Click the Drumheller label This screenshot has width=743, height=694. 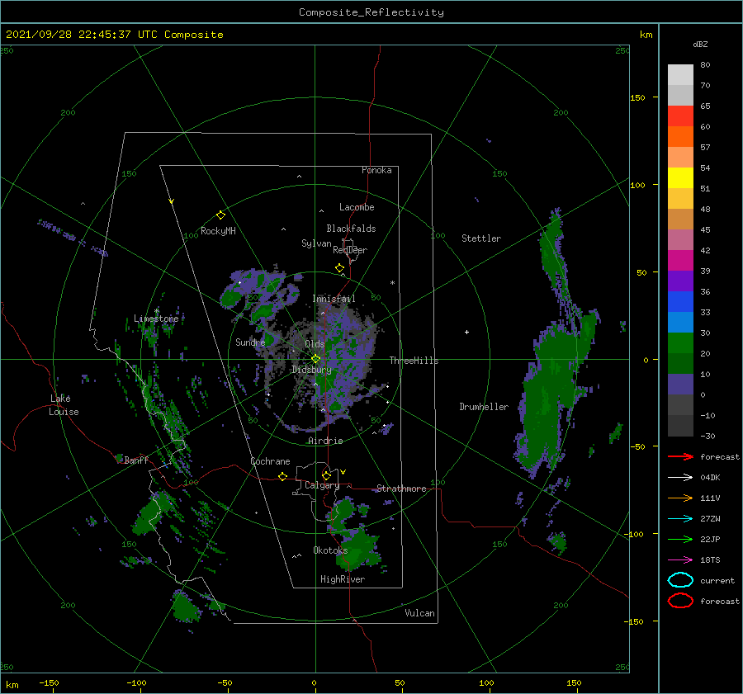pyautogui.click(x=484, y=407)
